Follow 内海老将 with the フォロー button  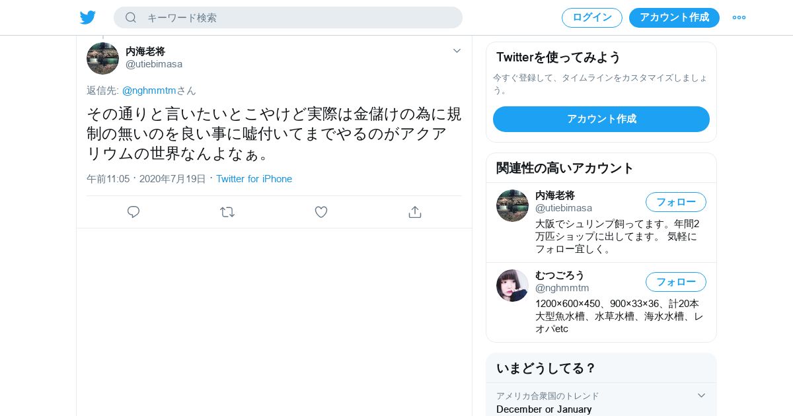pos(676,202)
